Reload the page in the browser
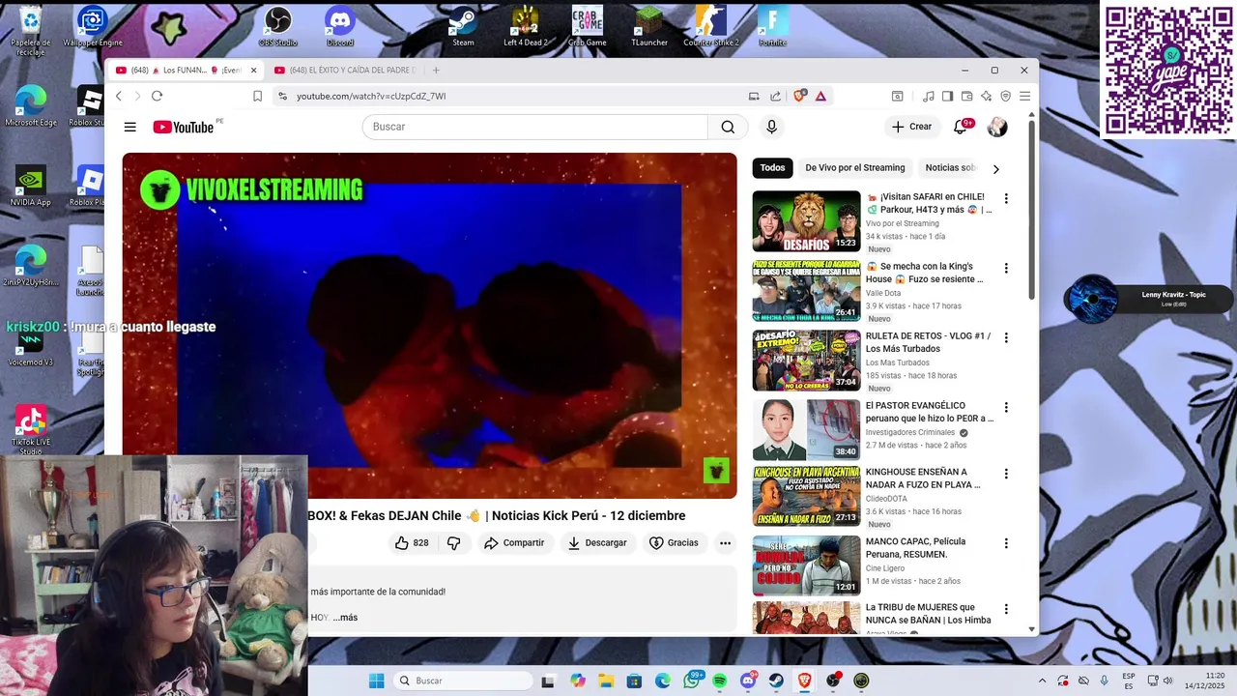The width and height of the screenshot is (1237, 696). pyautogui.click(x=157, y=96)
